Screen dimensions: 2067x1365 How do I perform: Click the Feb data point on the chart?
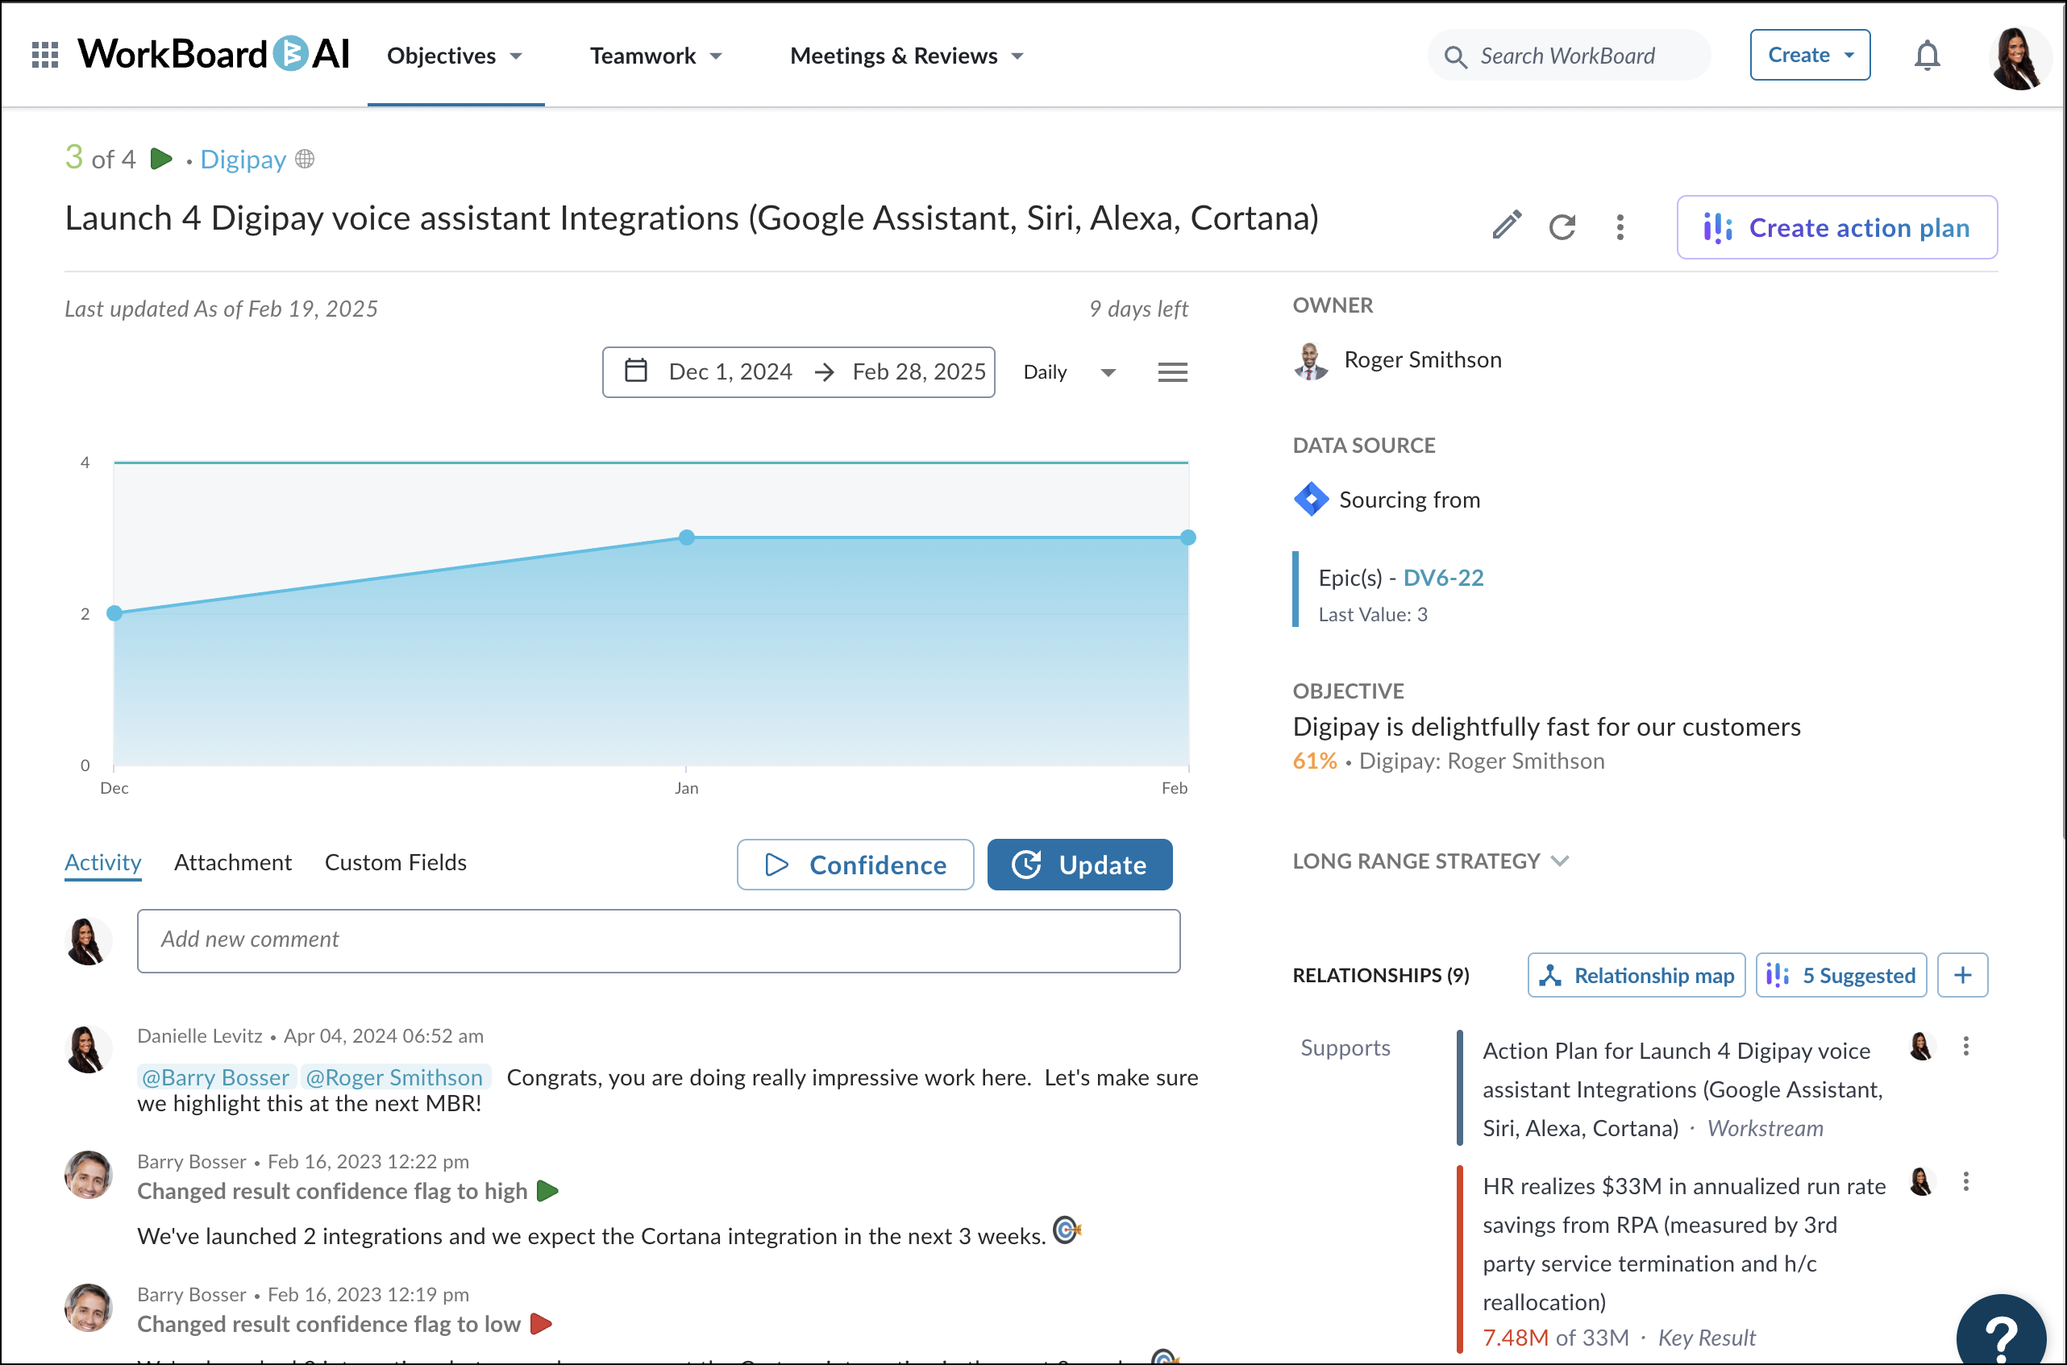click(x=1187, y=537)
